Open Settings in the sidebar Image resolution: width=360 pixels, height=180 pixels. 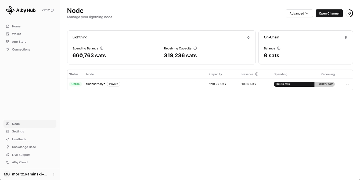pos(18,131)
